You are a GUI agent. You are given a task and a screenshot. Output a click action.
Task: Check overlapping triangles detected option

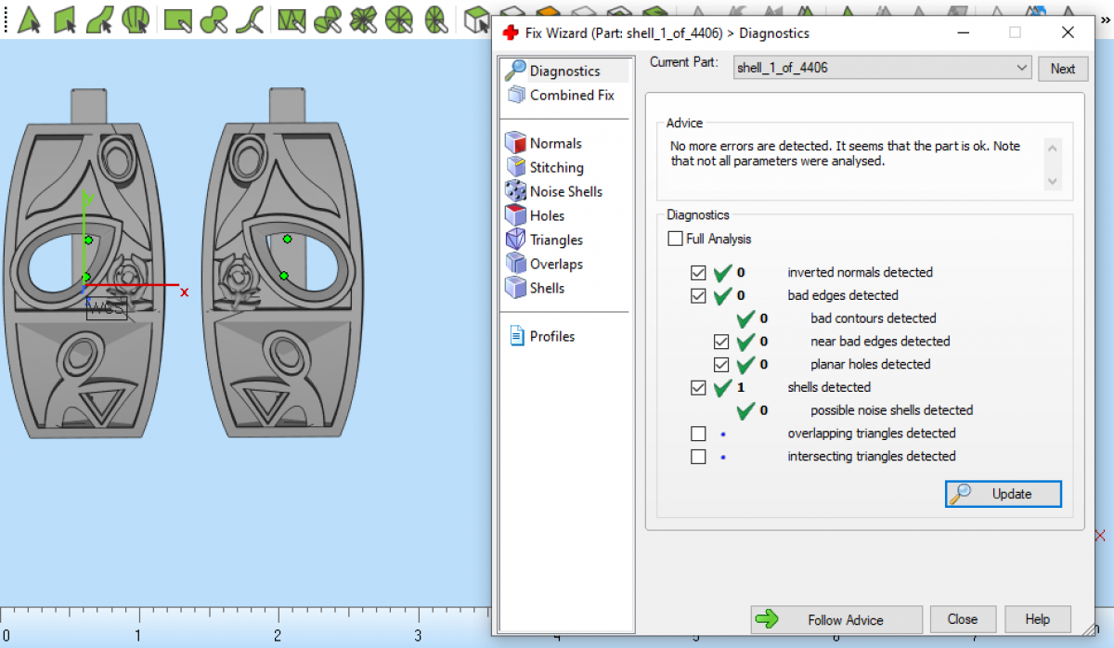click(x=698, y=434)
